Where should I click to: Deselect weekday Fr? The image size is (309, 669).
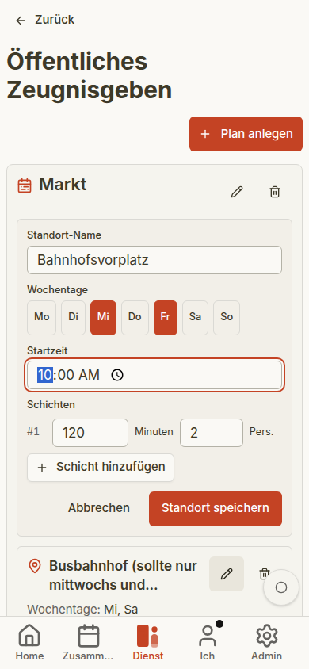(x=166, y=318)
